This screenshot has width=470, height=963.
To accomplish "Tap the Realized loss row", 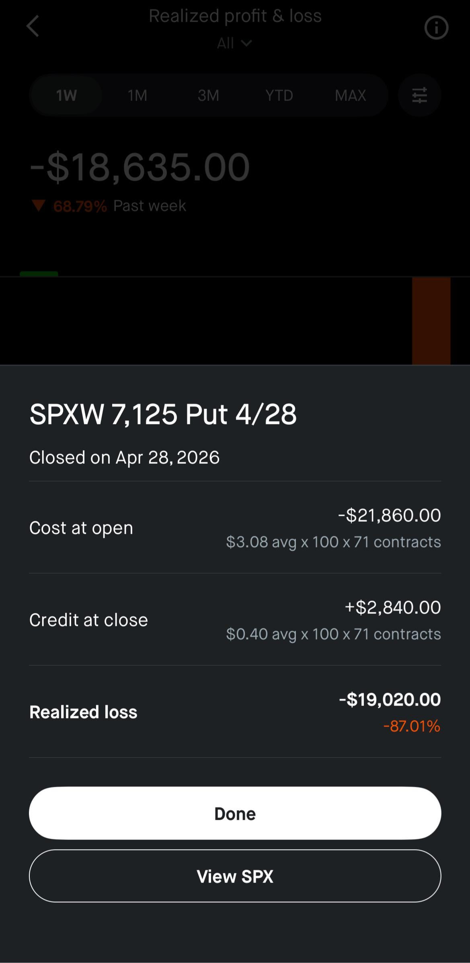I will click(x=235, y=712).
